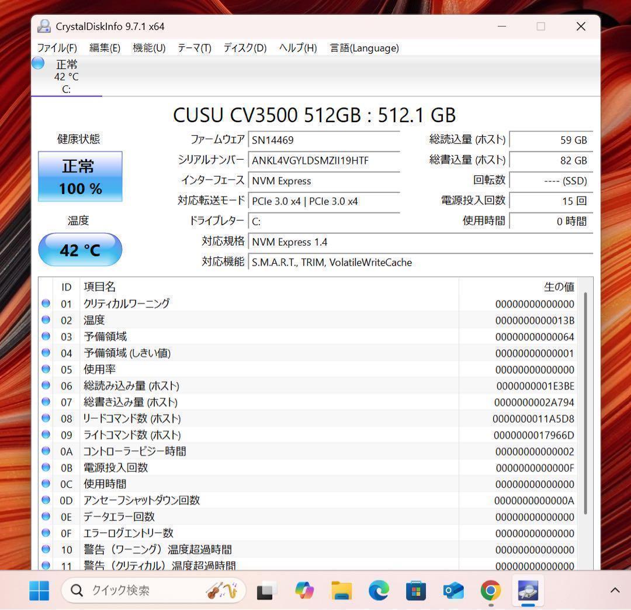Click the features field S.M.A.R.T., TRIM, VolatileWriteCache
This screenshot has width=631, height=610.
click(421, 262)
